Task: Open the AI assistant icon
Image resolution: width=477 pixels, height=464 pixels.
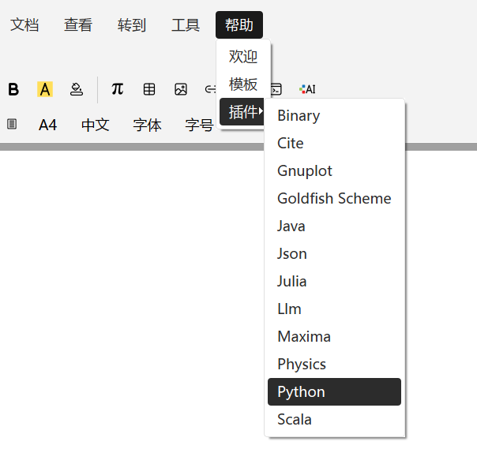Action: coord(307,89)
